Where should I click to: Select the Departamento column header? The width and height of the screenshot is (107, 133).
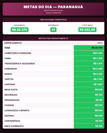(x=13, y=43)
